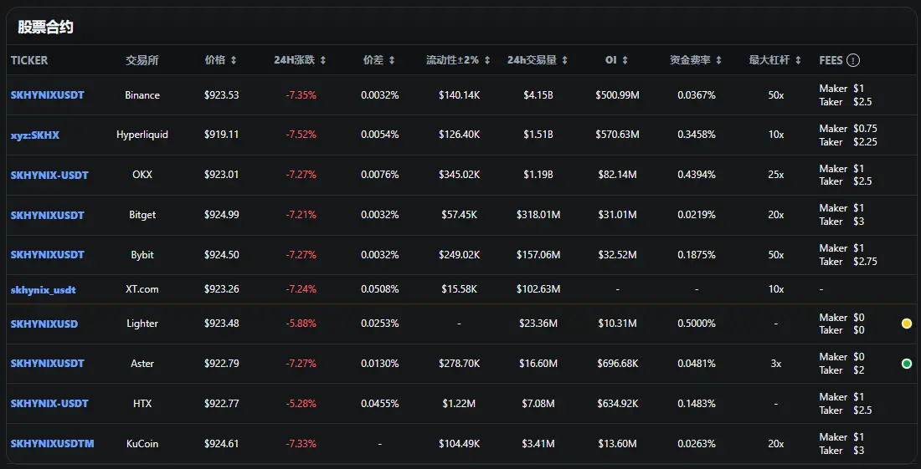Click Maker $0.75 fee in Hyperliquid row
This screenshot has height=469, width=921.
(x=848, y=129)
